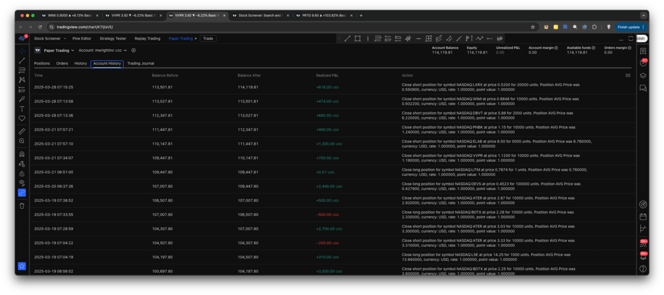Click the +2,440.00 USD profit value

[x=329, y=187]
